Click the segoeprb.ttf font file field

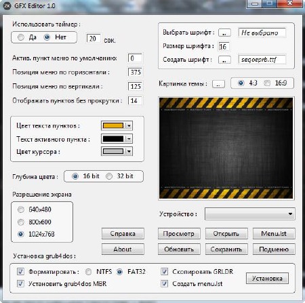click(x=262, y=60)
